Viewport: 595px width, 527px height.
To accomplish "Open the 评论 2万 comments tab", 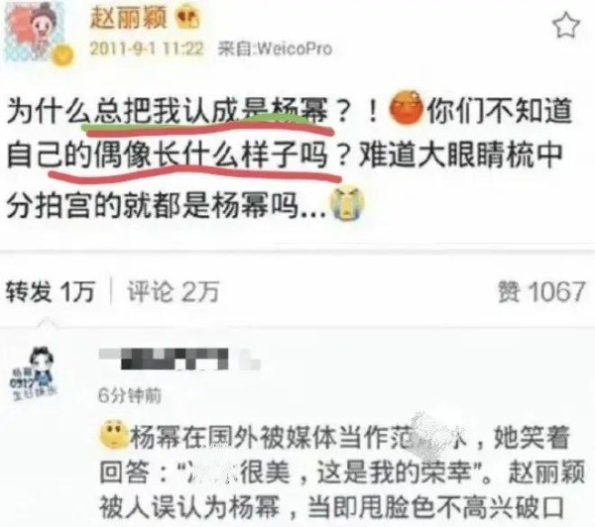I will 173,291.
